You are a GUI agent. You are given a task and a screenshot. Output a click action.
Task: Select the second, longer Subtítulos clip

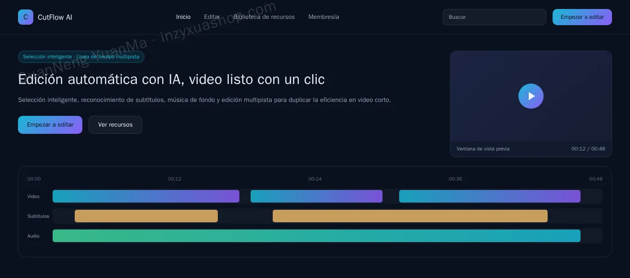(410, 216)
